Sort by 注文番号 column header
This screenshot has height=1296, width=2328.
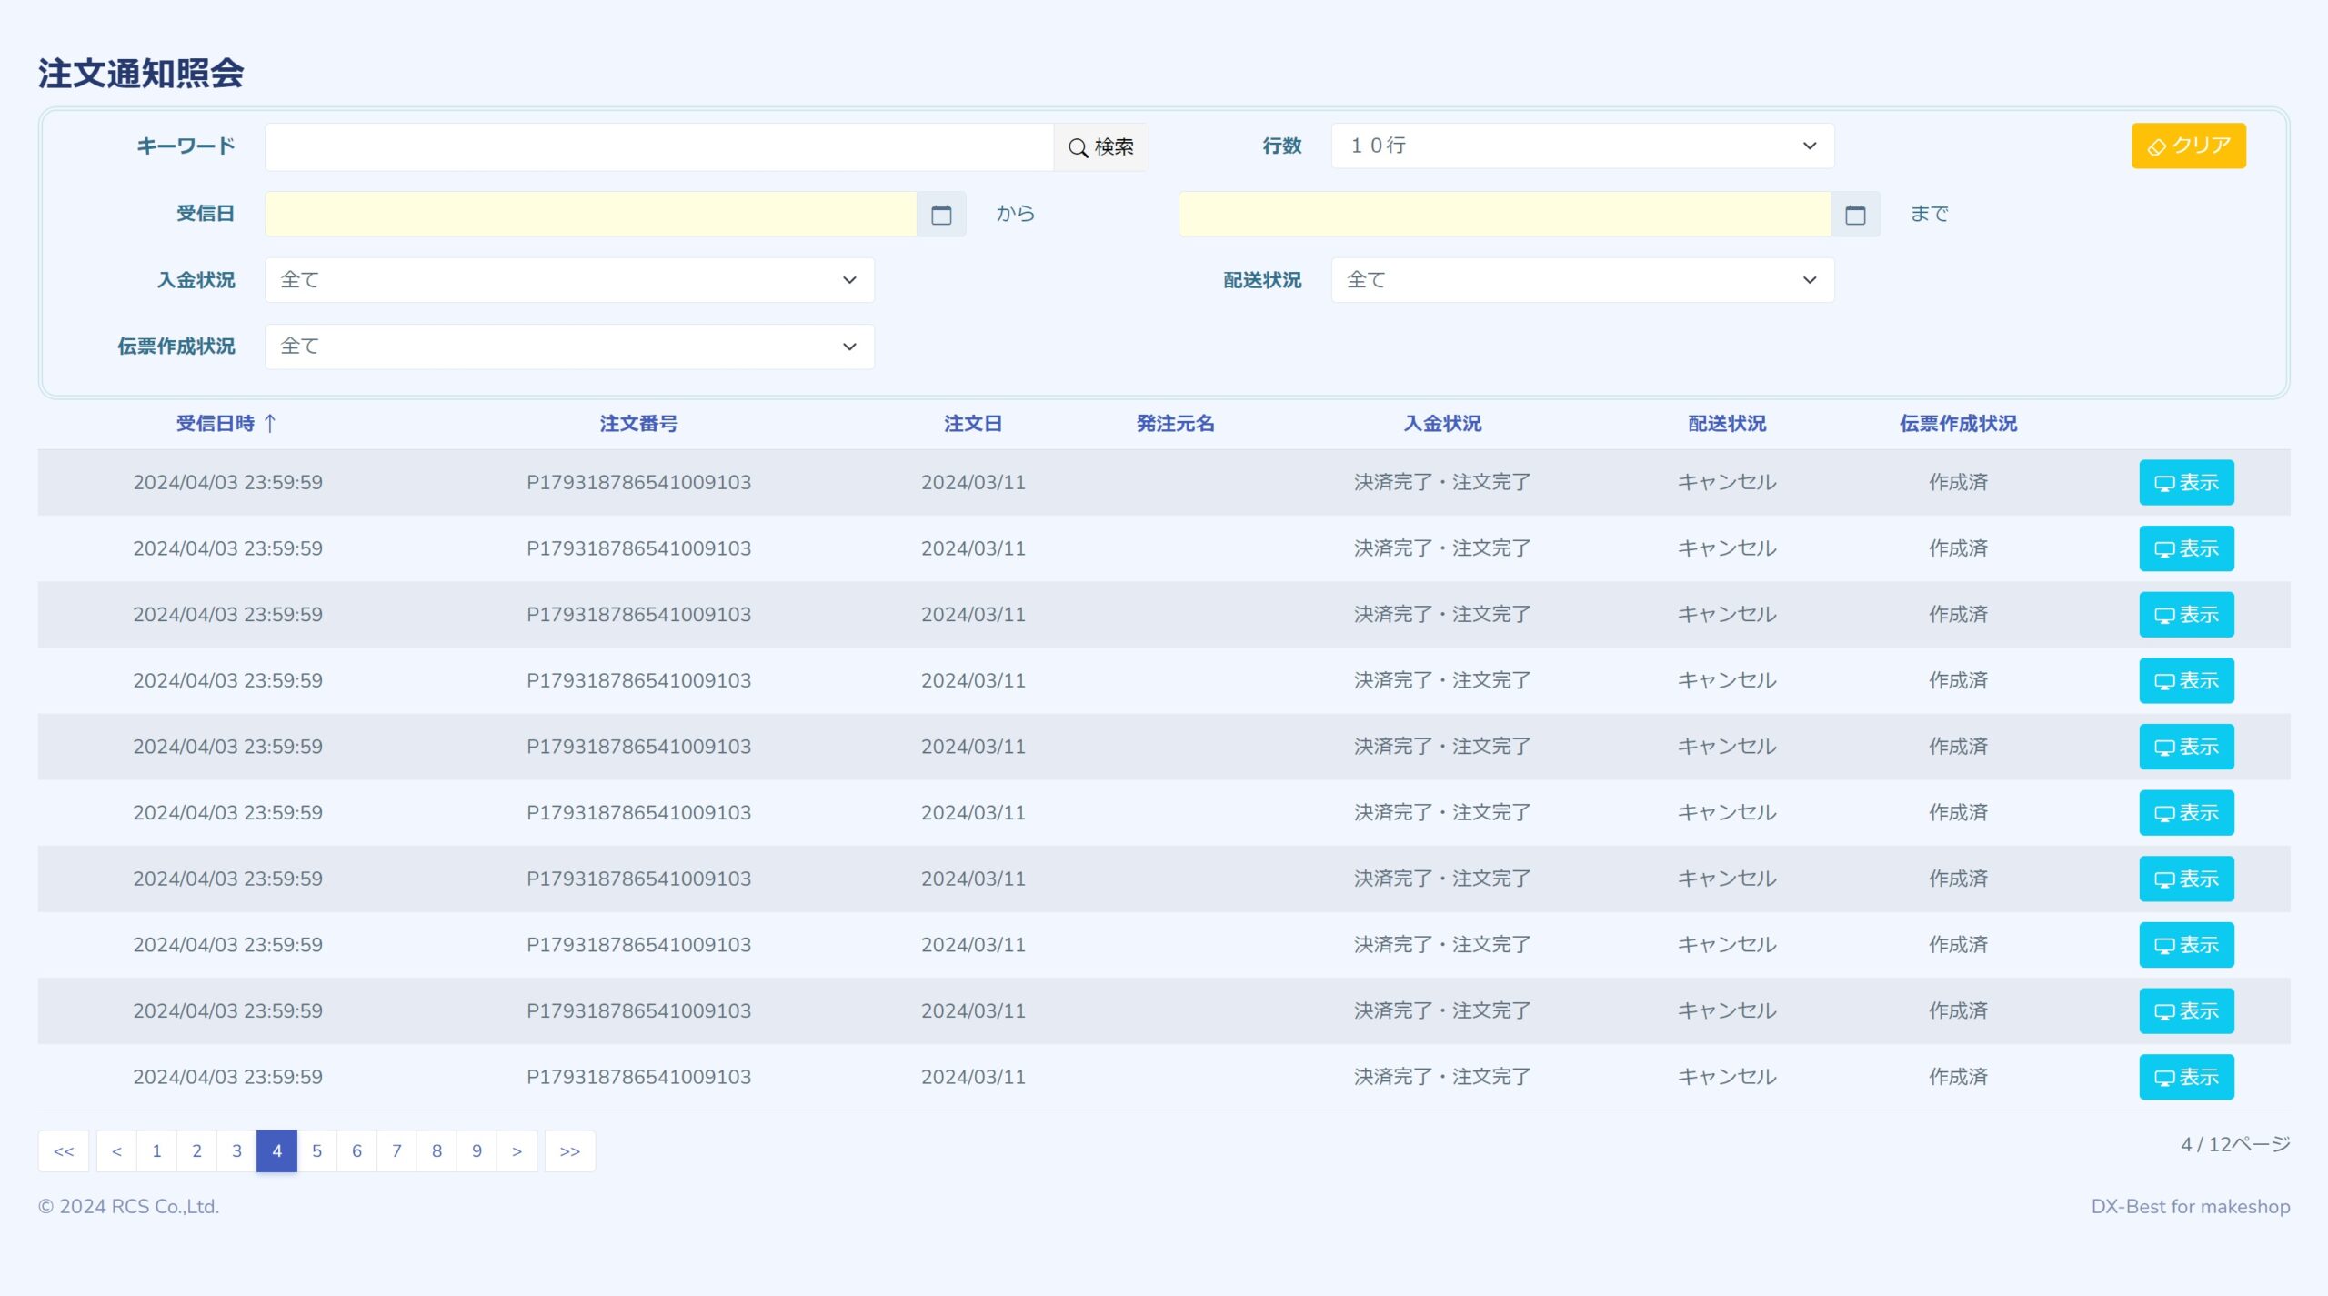(x=638, y=423)
